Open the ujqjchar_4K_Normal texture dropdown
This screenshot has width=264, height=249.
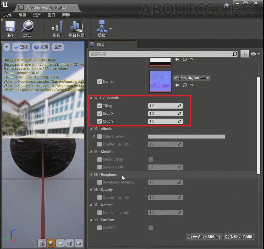(192, 78)
